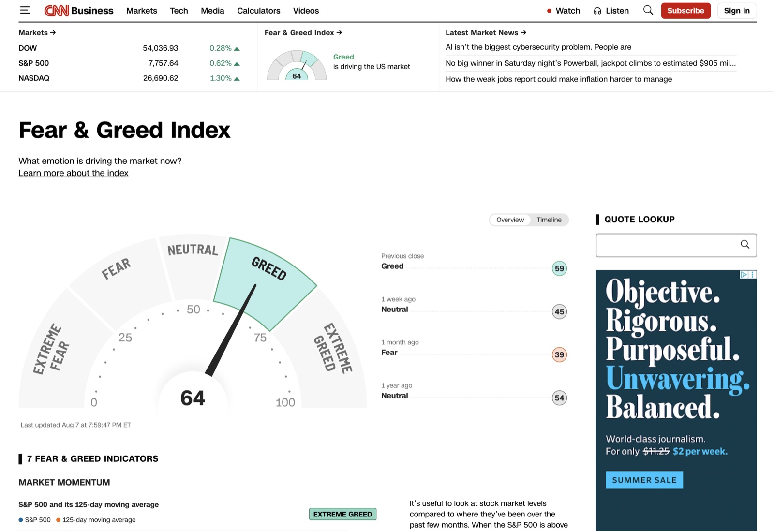Click the Listen headphones icon
The height and width of the screenshot is (531, 774).
click(597, 11)
